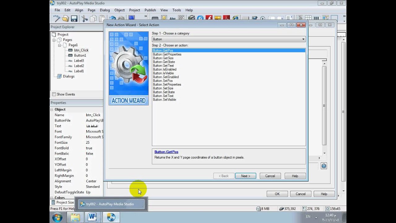Open the Align menu
Image resolution: width=396 pixels, height=223 pixels.
click(x=79, y=10)
